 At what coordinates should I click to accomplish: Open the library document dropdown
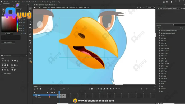(168, 8)
